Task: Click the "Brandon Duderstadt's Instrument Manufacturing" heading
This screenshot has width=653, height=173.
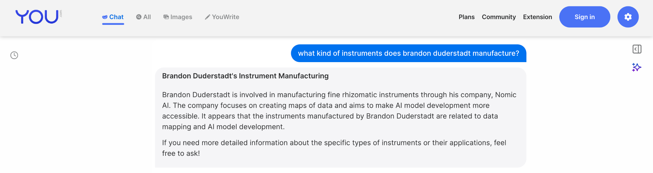Action: 245,76
